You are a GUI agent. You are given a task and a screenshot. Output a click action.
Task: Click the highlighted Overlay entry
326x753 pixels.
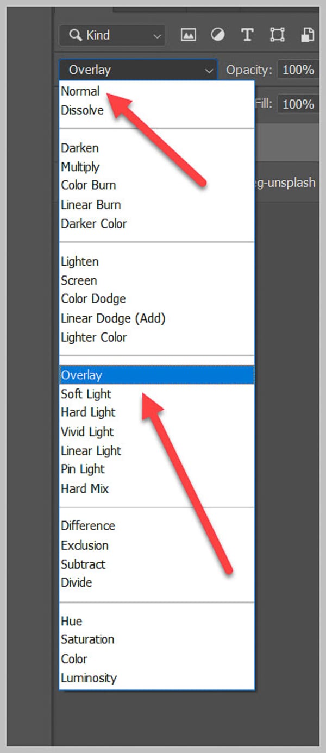click(x=81, y=375)
